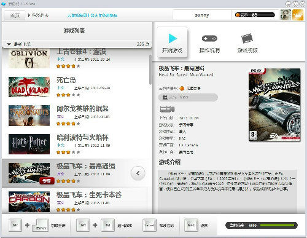Go to the 首页 home tab
The image size is (307, 238).
click(x=15, y=15)
